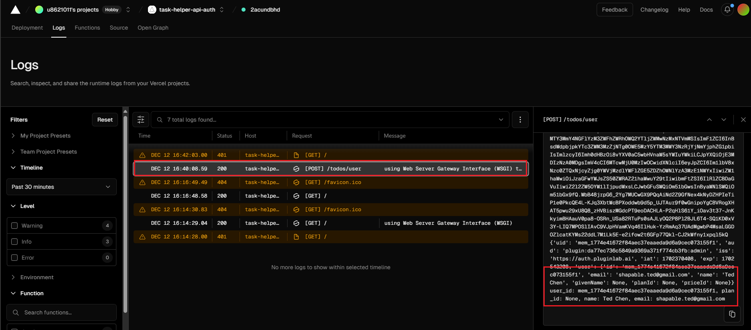
Task: Open the Past 30 minutes dropdown
Action: 62,187
